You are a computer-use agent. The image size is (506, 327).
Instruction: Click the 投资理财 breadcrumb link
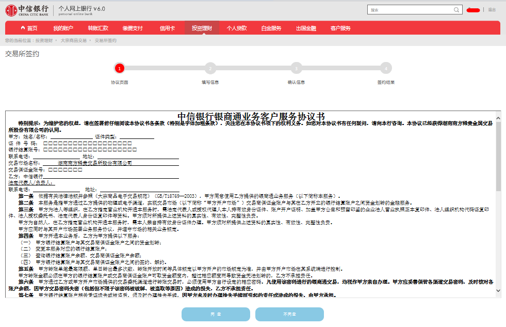[x=44, y=40]
